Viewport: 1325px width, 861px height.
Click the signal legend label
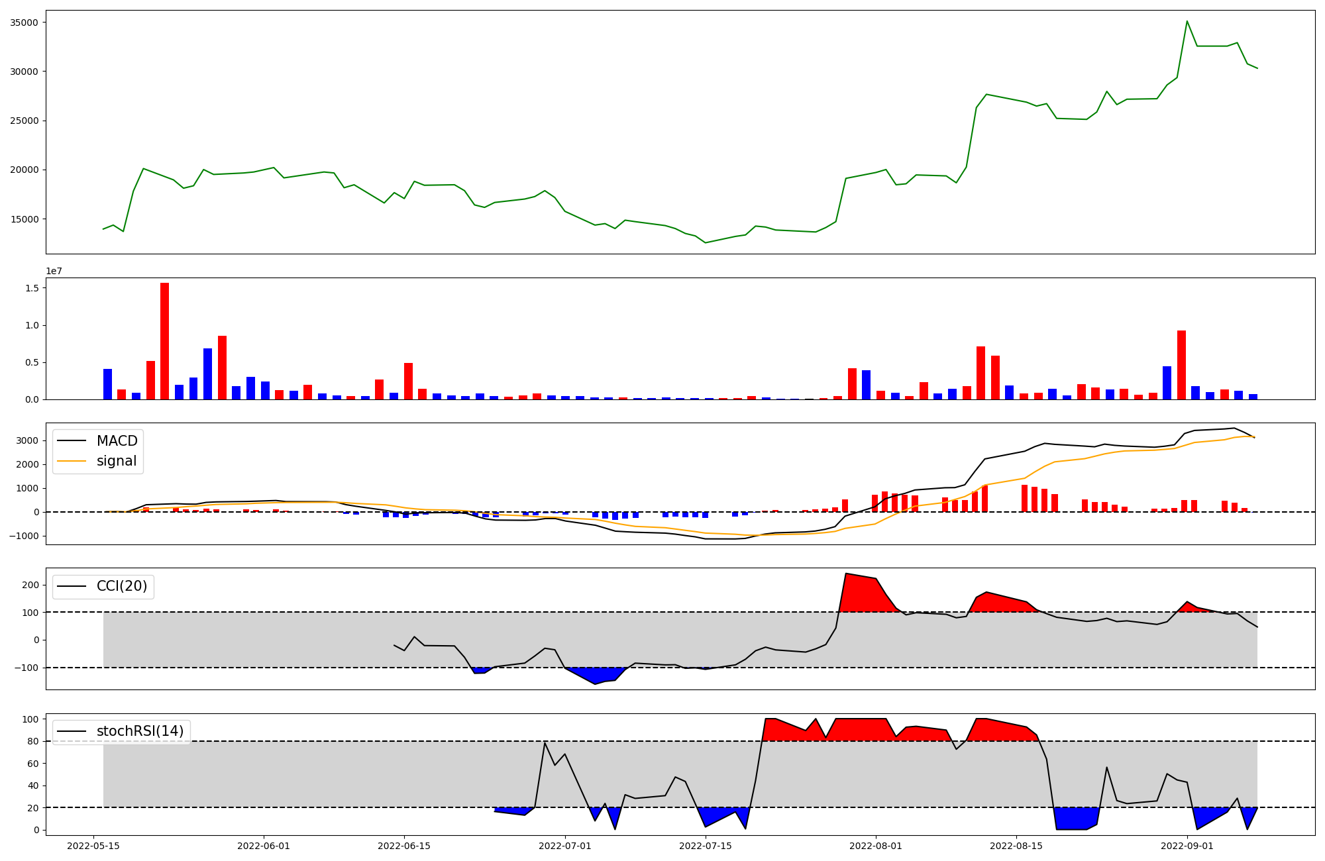click(x=116, y=461)
